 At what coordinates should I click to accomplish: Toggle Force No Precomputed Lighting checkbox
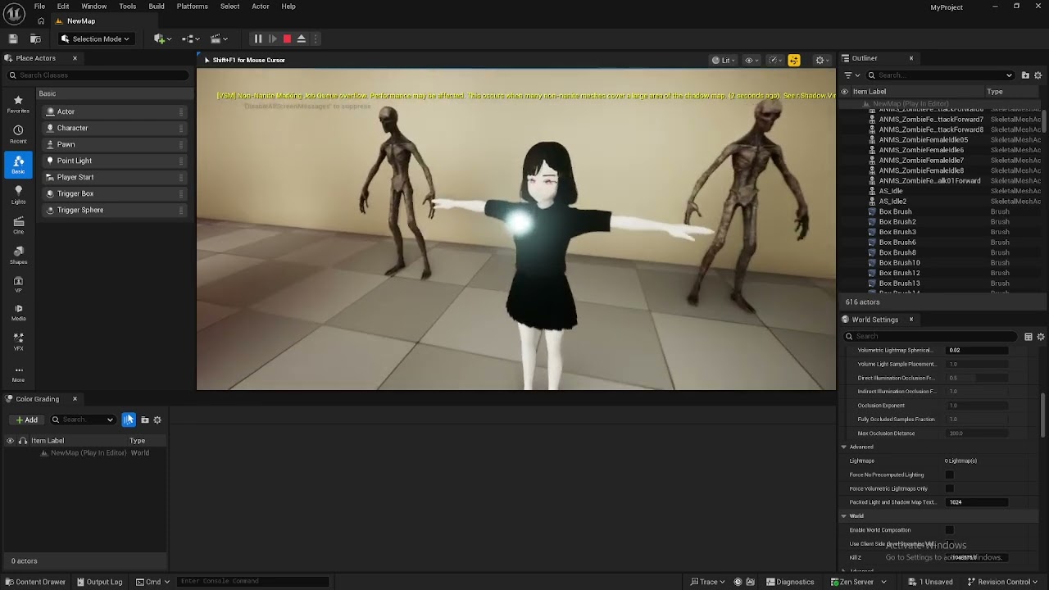(x=949, y=474)
